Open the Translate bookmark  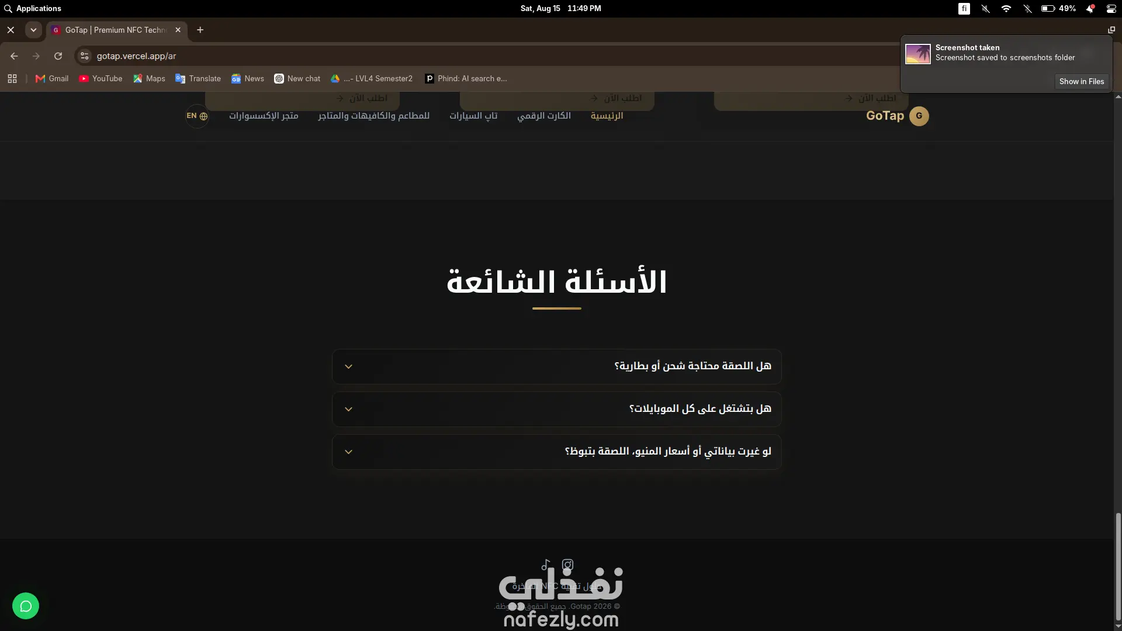pos(198,78)
